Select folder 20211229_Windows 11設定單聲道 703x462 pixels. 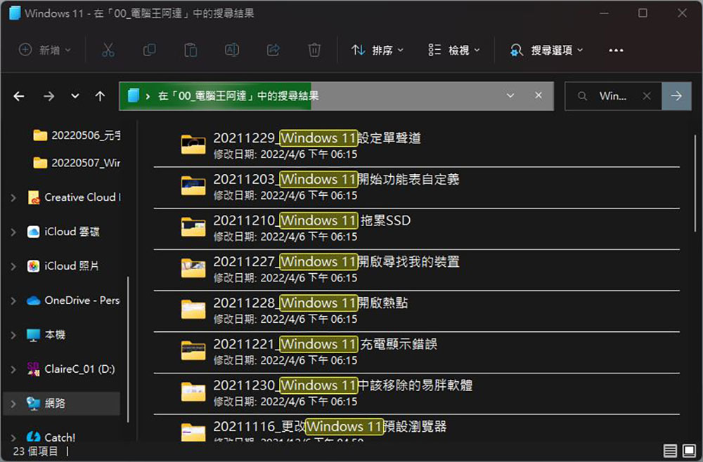(x=416, y=145)
